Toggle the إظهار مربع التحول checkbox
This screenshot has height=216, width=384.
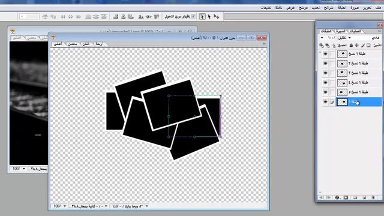coord(193,16)
